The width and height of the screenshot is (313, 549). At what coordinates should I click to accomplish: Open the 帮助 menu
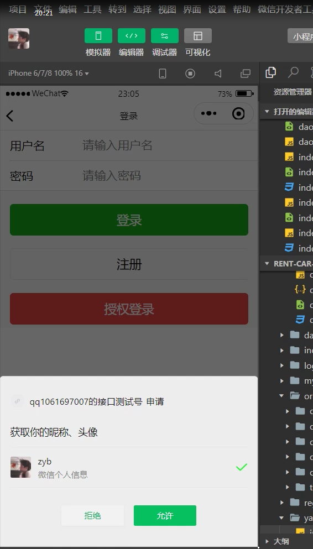(x=242, y=9)
